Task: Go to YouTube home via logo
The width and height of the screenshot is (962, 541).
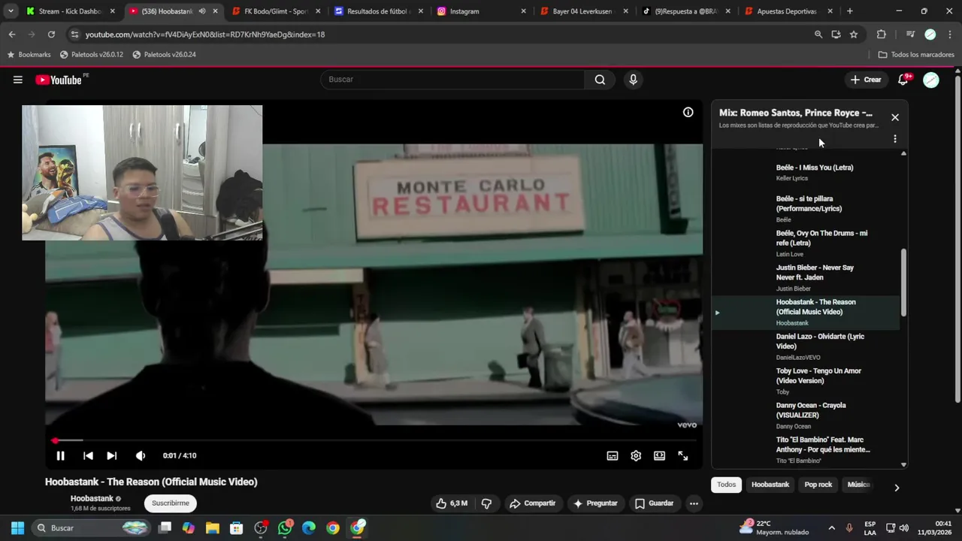Action: [x=59, y=80]
